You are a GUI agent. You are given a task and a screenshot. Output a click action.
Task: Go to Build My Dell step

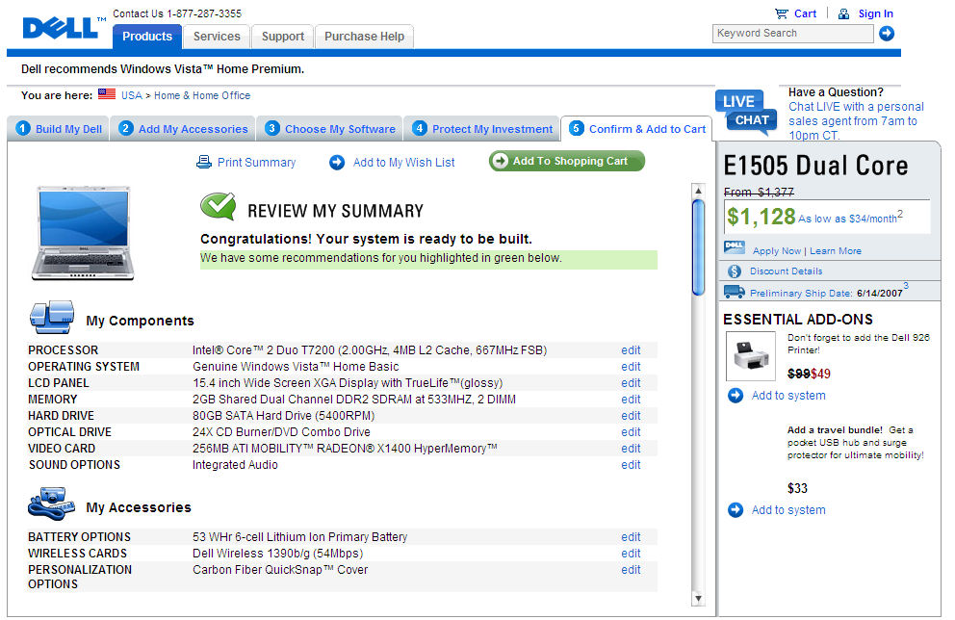pyautogui.click(x=59, y=128)
